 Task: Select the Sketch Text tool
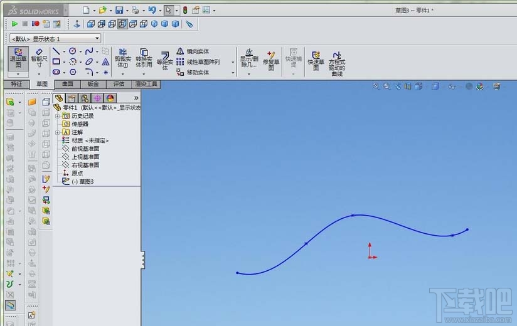pos(105,61)
